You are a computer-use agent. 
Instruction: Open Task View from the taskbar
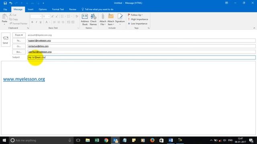[x=78, y=140]
